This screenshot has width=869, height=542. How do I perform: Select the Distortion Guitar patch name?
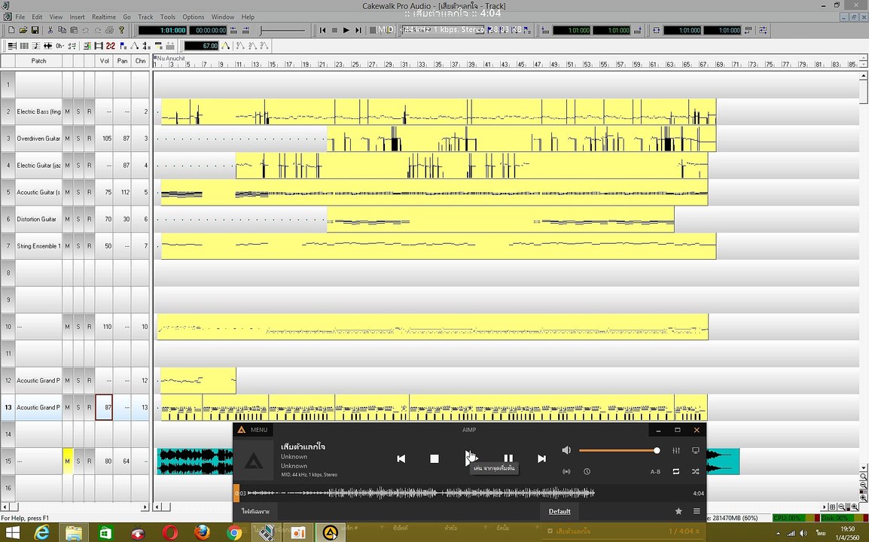pyautogui.click(x=38, y=219)
